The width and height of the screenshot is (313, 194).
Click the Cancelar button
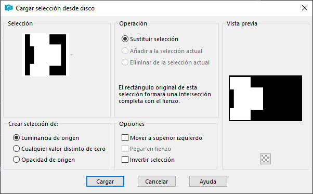tap(156, 181)
